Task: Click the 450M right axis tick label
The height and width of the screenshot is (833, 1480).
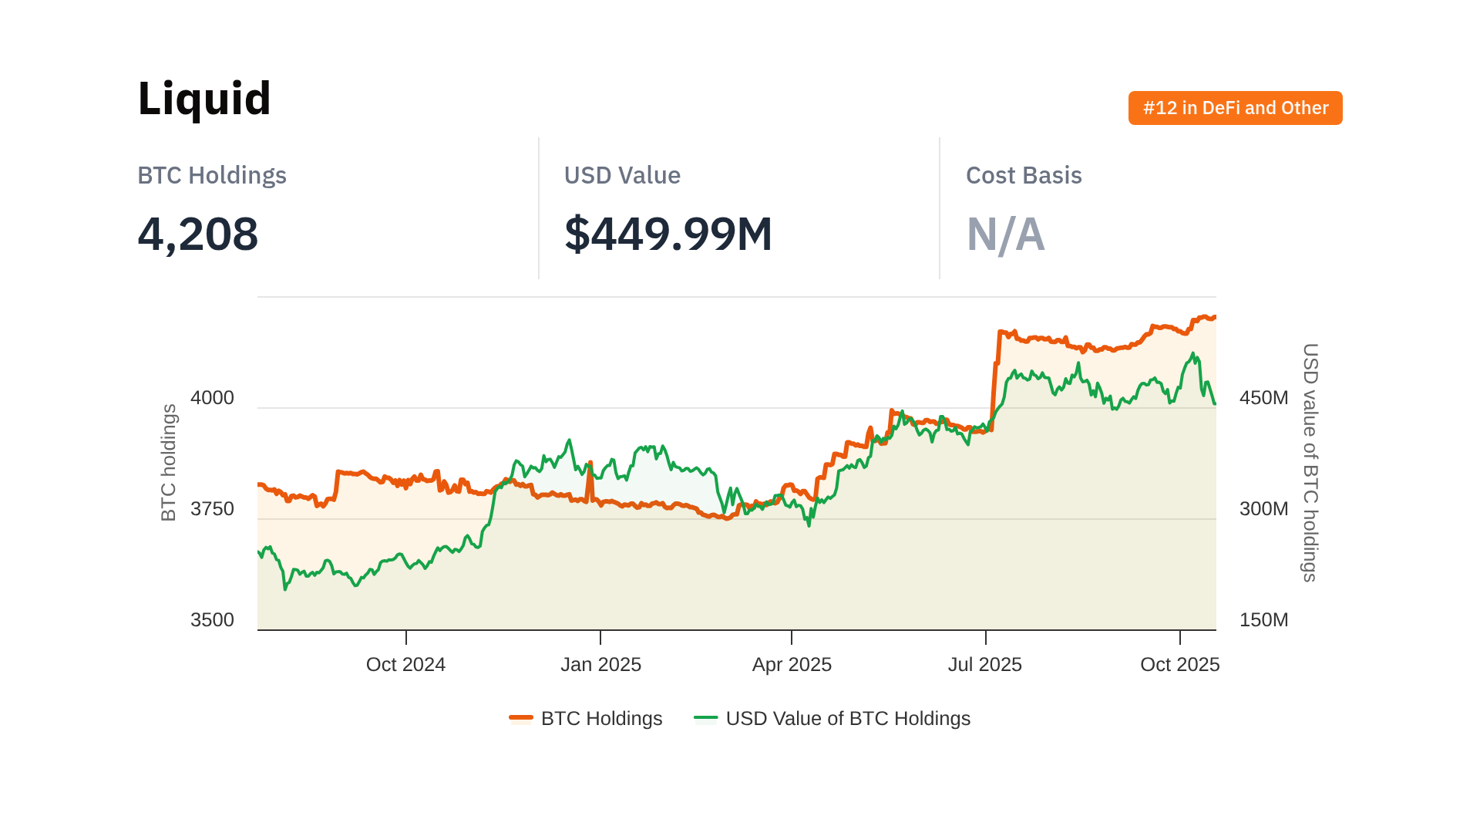Action: (x=1263, y=398)
